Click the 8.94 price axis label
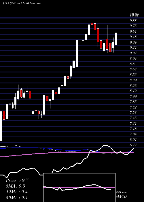Image resolution: width=144 pixels, height=202 pixels. click(x=134, y=59)
